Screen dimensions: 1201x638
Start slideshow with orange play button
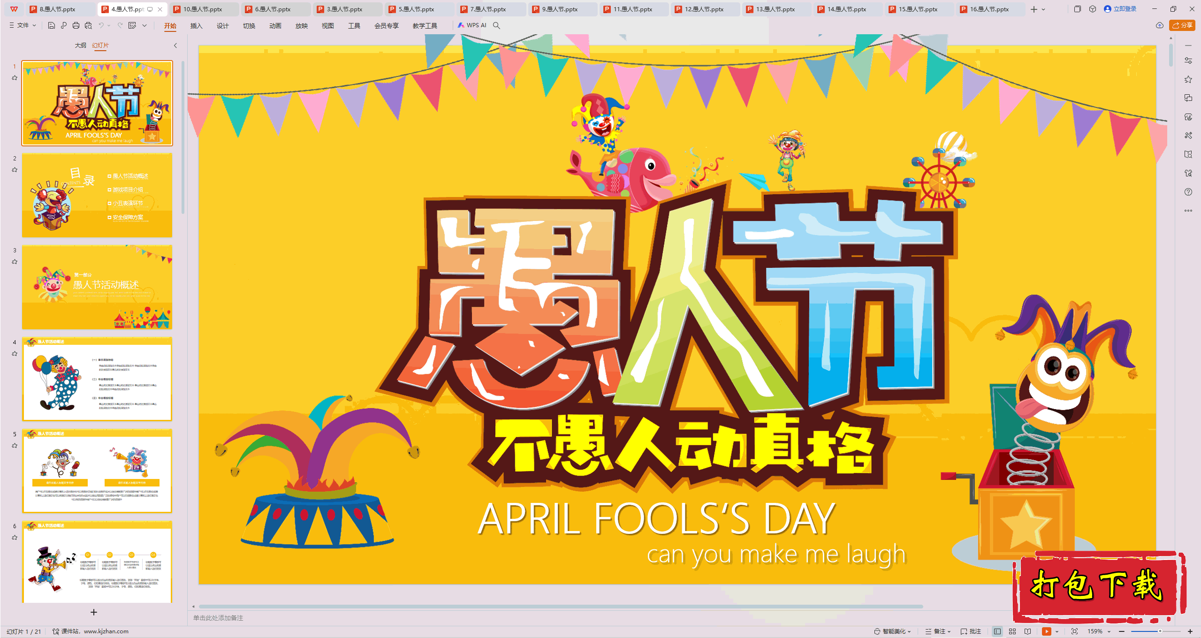[x=1047, y=631]
